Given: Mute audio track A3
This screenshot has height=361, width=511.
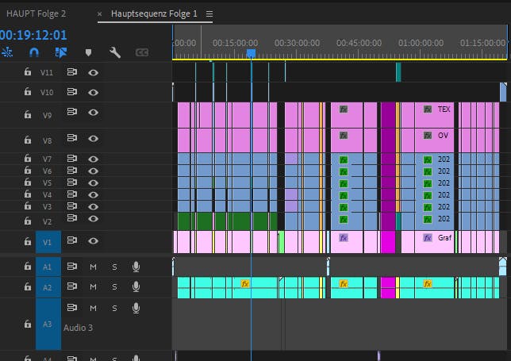Looking at the screenshot, I should tap(93, 308).
